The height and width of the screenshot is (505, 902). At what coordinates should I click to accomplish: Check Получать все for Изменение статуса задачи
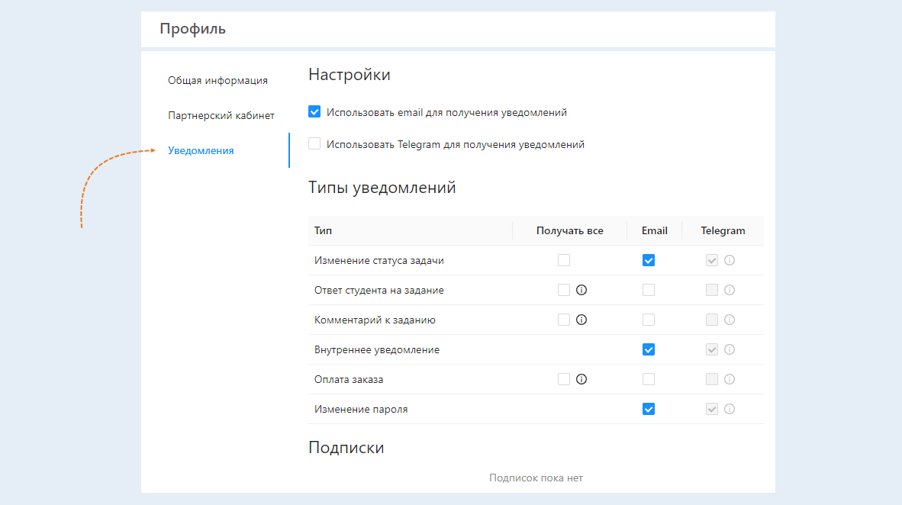pos(564,260)
